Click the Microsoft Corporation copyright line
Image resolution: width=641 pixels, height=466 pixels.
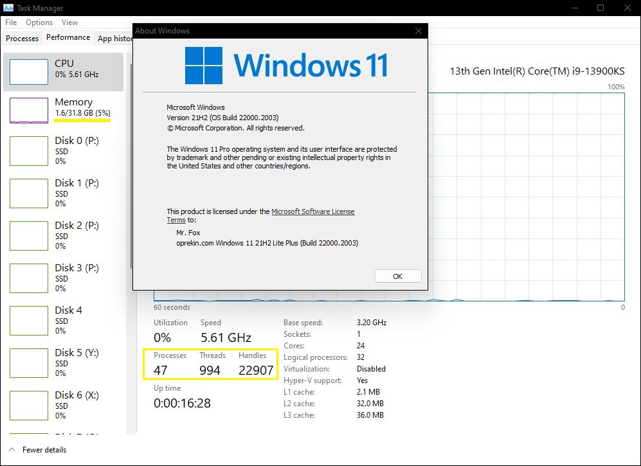[236, 128]
